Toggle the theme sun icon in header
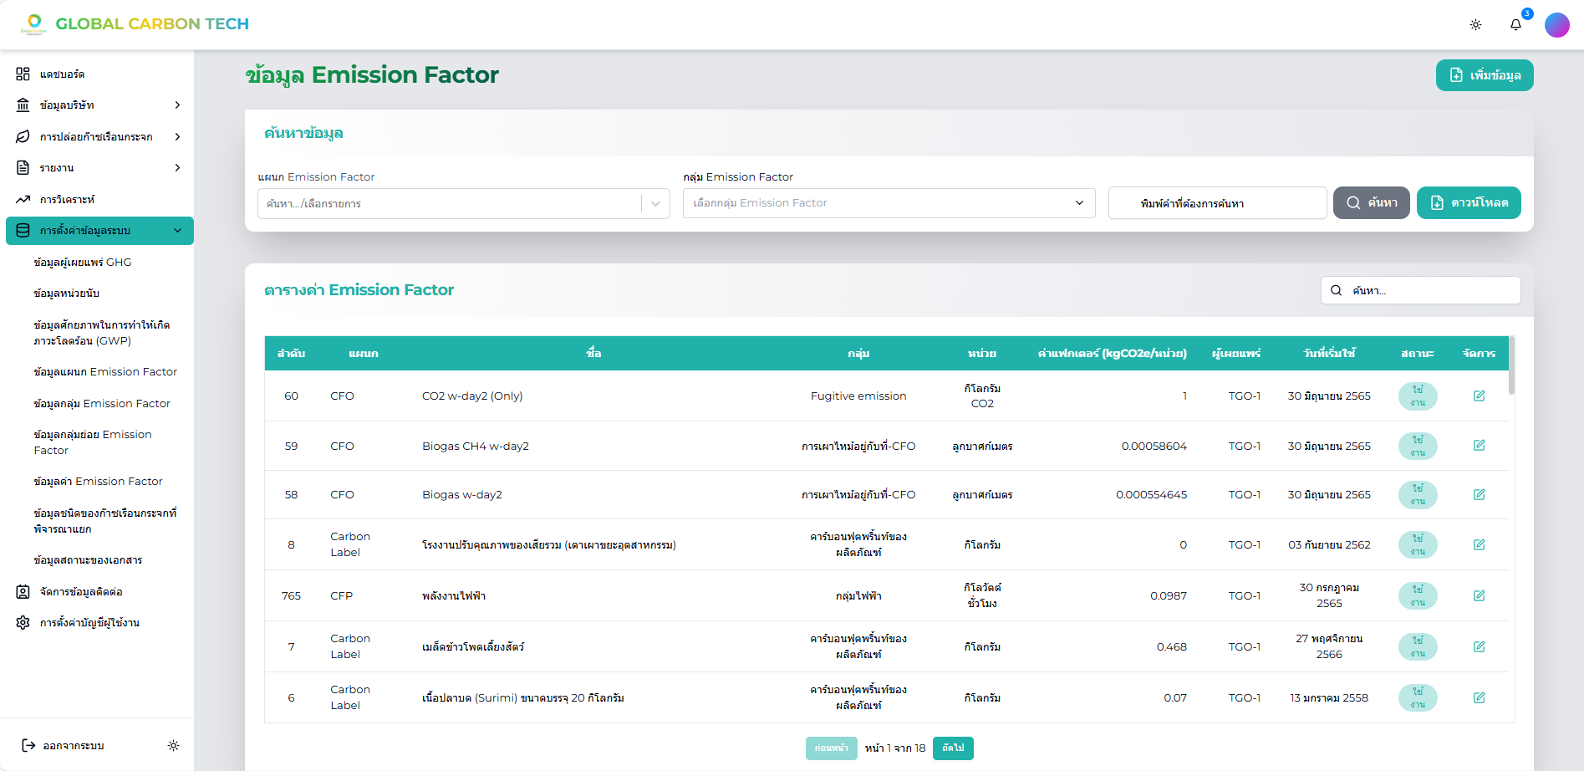Screen dimensions: 1584x771 [x=1475, y=25]
